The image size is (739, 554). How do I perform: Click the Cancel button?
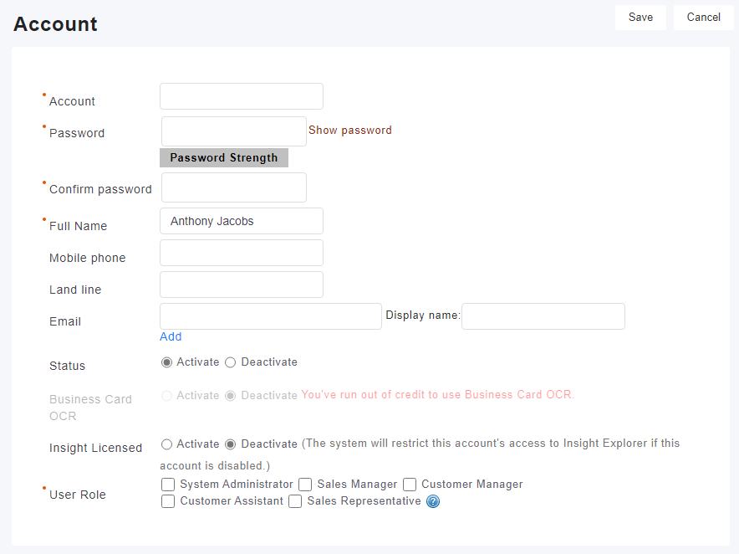coord(703,18)
